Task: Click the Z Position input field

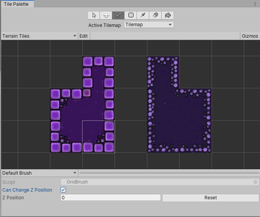Action: 110,197
